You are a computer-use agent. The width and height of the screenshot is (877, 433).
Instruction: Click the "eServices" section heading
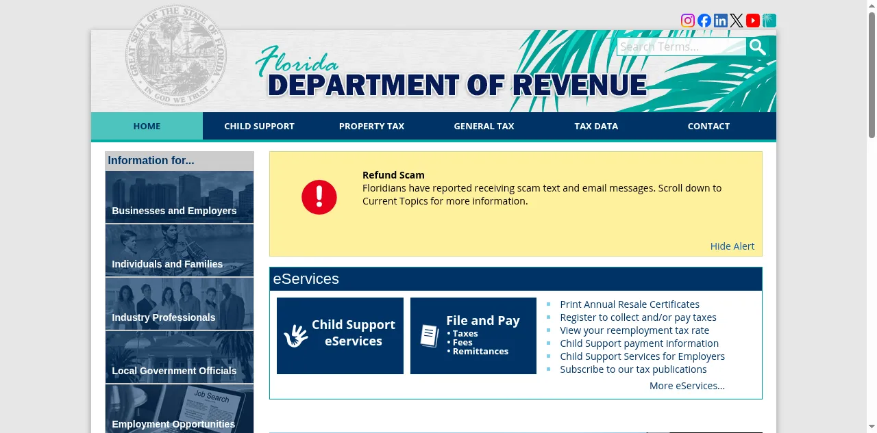[x=306, y=279]
